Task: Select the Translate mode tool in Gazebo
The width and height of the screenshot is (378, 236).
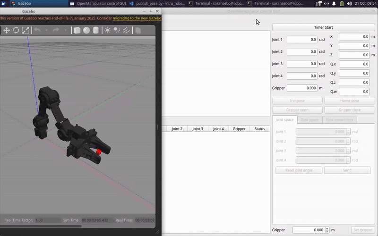Action: coord(7,30)
